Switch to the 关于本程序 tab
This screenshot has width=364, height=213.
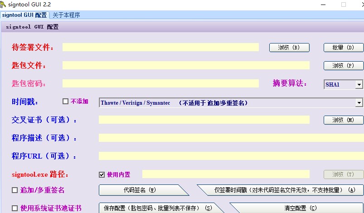click(66, 15)
